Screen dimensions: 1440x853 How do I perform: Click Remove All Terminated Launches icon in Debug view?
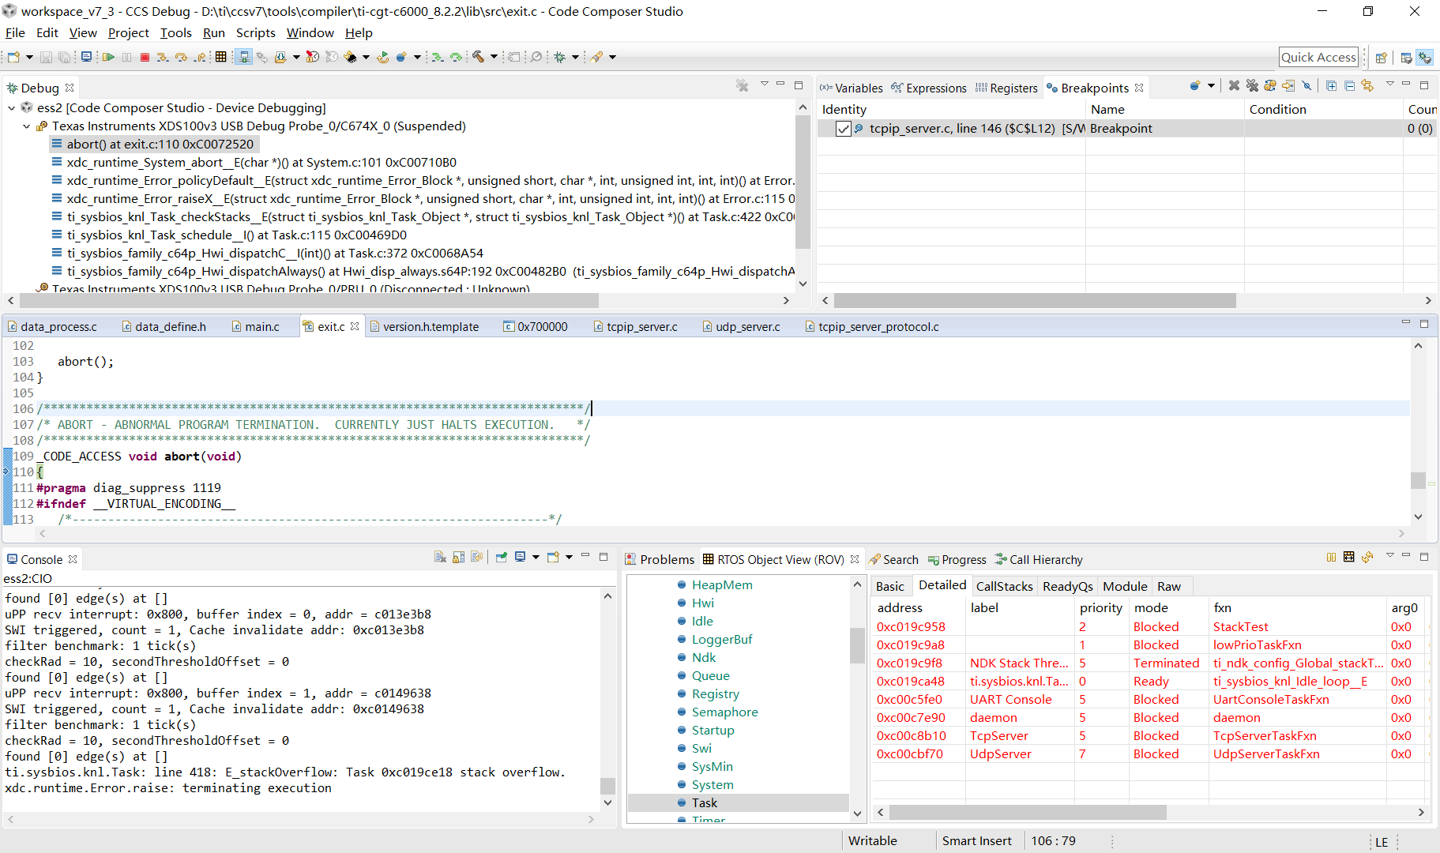pyautogui.click(x=742, y=85)
